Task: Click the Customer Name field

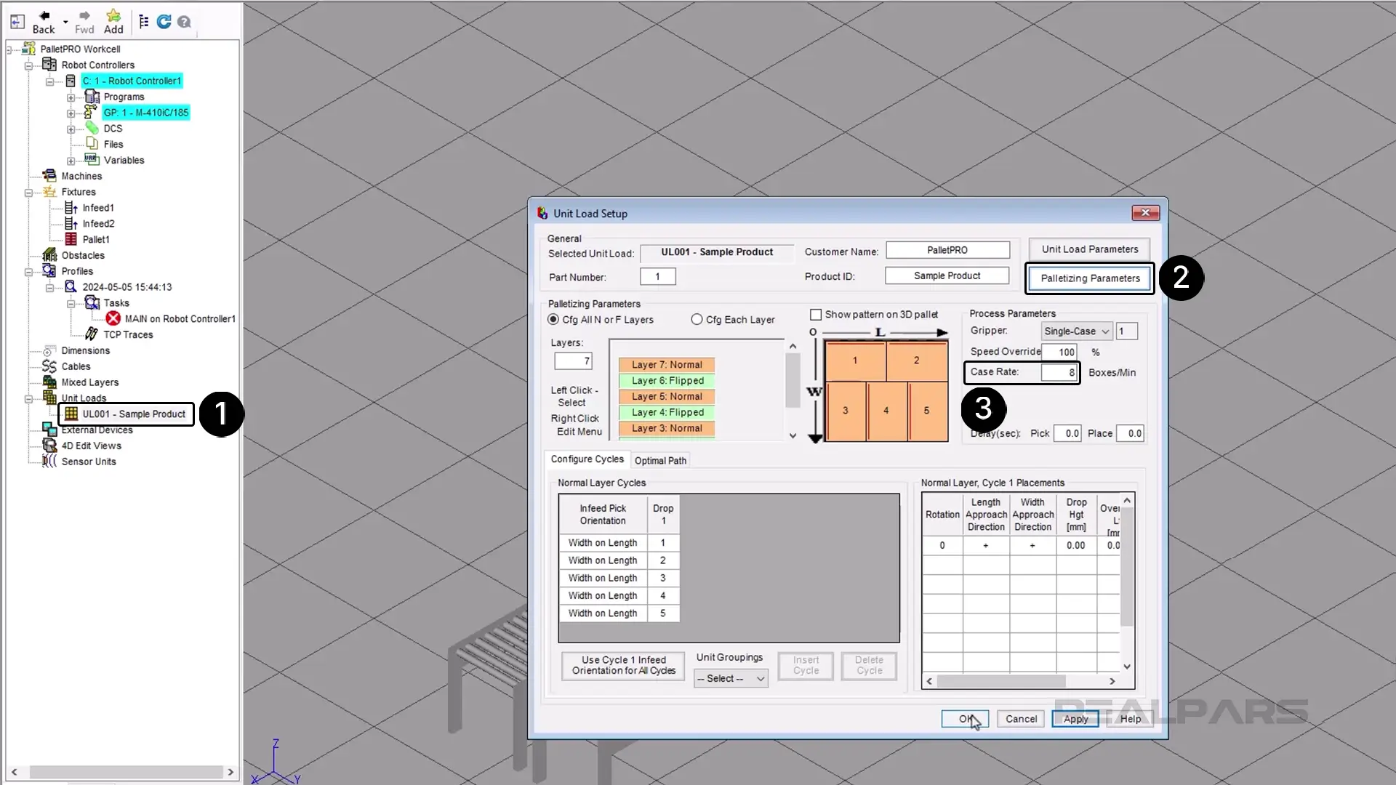Action: 947,250
